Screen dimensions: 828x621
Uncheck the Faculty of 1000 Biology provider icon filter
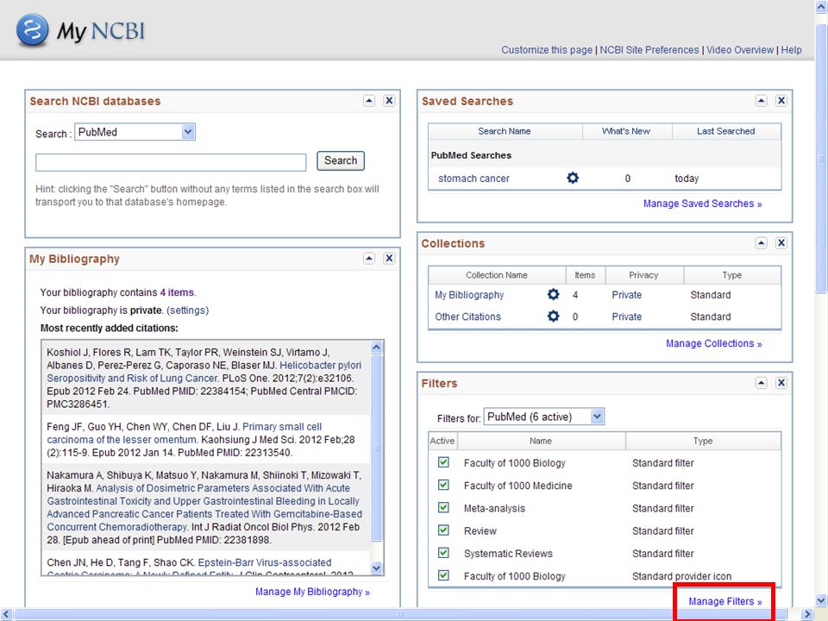click(443, 575)
